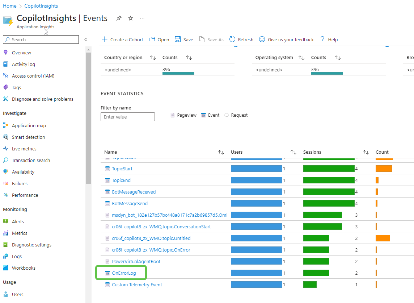The height and width of the screenshot is (303, 414).
Task: Click the Filter by name input field
Action: coord(127,117)
